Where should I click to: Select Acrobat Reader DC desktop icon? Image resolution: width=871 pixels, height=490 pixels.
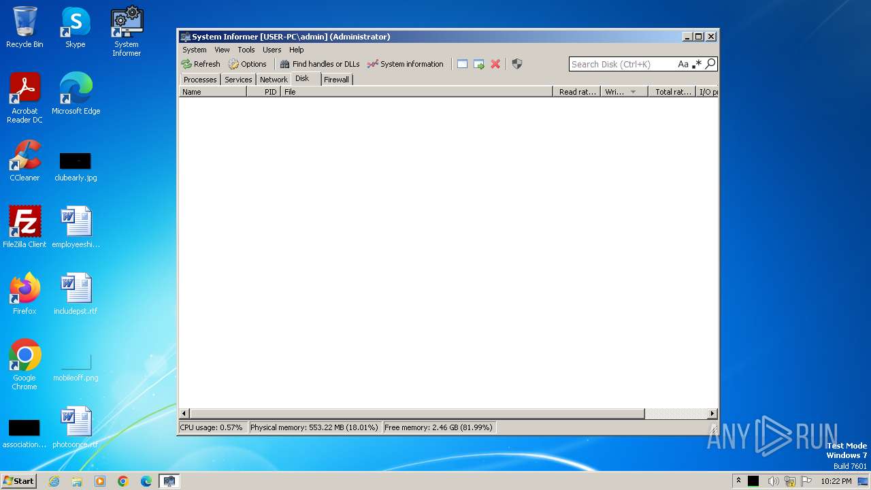coord(24,98)
